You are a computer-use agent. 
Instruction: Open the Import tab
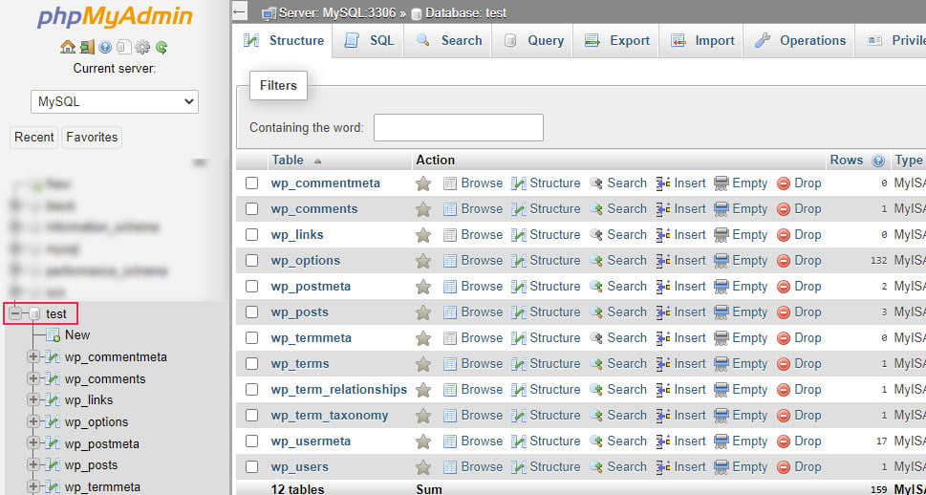click(x=701, y=41)
